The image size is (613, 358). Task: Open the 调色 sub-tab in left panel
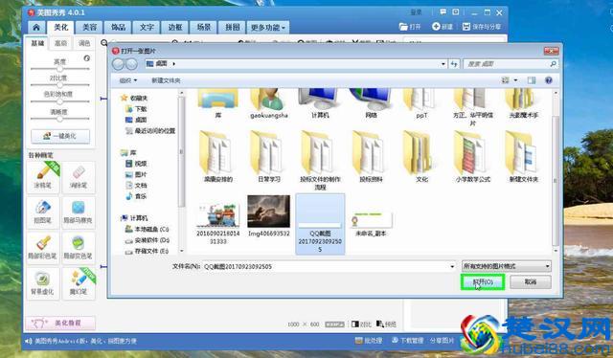coord(84,43)
